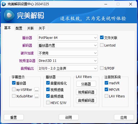Image resolution: width=138 pixels, height=124 pixels.
Task: Click the 解码器 label
Action: pyautogui.click(x=27, y=45)
